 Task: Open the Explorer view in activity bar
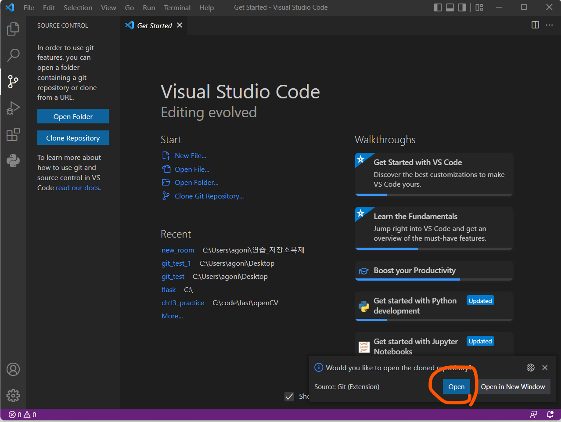pos(13,29)
